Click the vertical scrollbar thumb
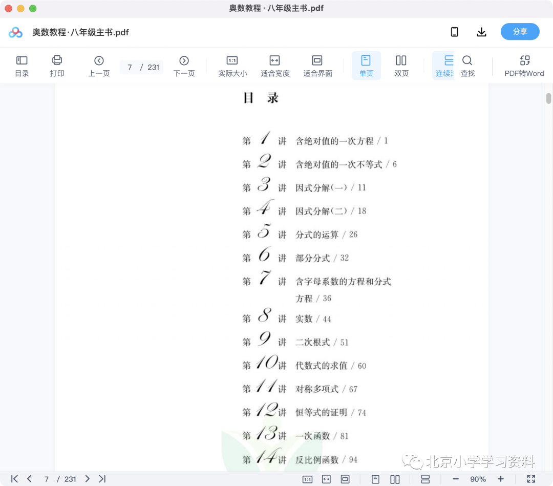The width and height of the screenshot is (553, 486). 548,98
